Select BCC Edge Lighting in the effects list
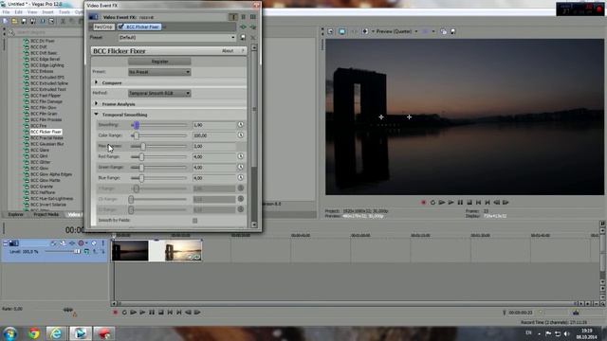 pos(46,65)
